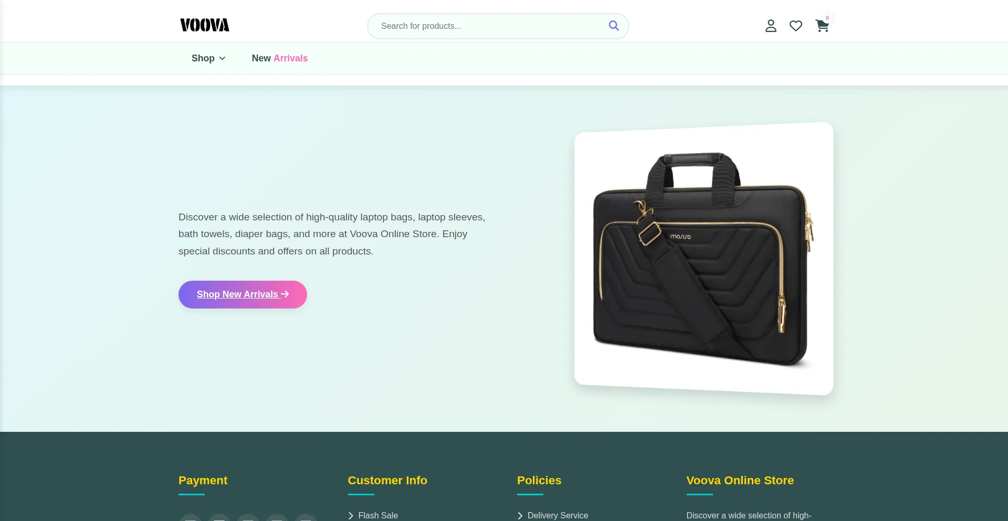Screen dimensions: 1008x521
Task: Open the Shop dropdown chevron
Action: (x=222, y=58)
